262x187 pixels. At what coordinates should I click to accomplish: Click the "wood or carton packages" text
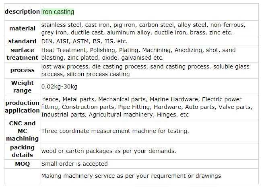click(108, 151)
